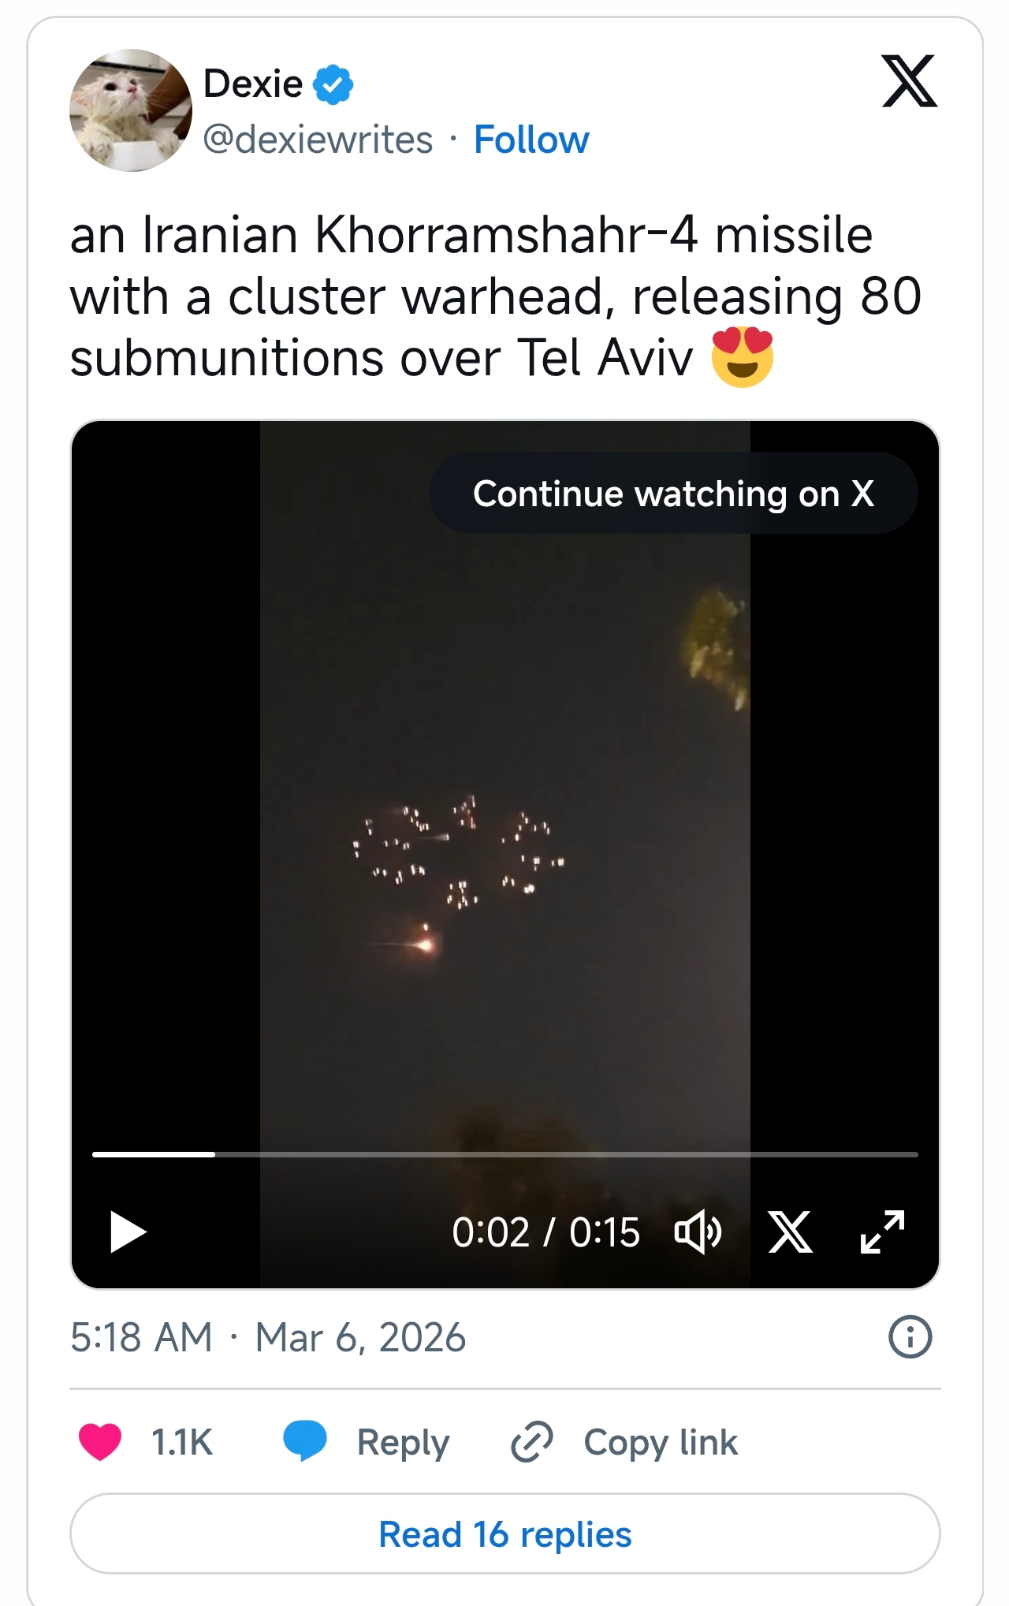Click the Reply text label

(403, 1443)
